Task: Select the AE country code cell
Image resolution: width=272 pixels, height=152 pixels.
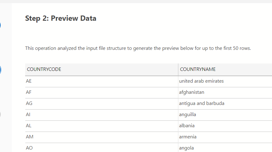Action: click(29, 81)
